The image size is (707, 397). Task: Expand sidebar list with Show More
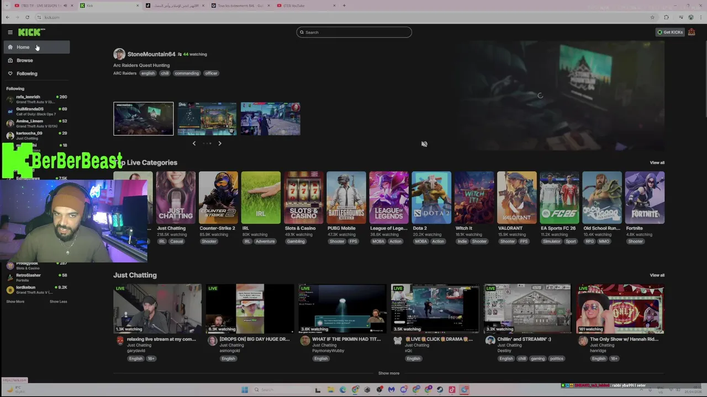click(x=15, y=302)
